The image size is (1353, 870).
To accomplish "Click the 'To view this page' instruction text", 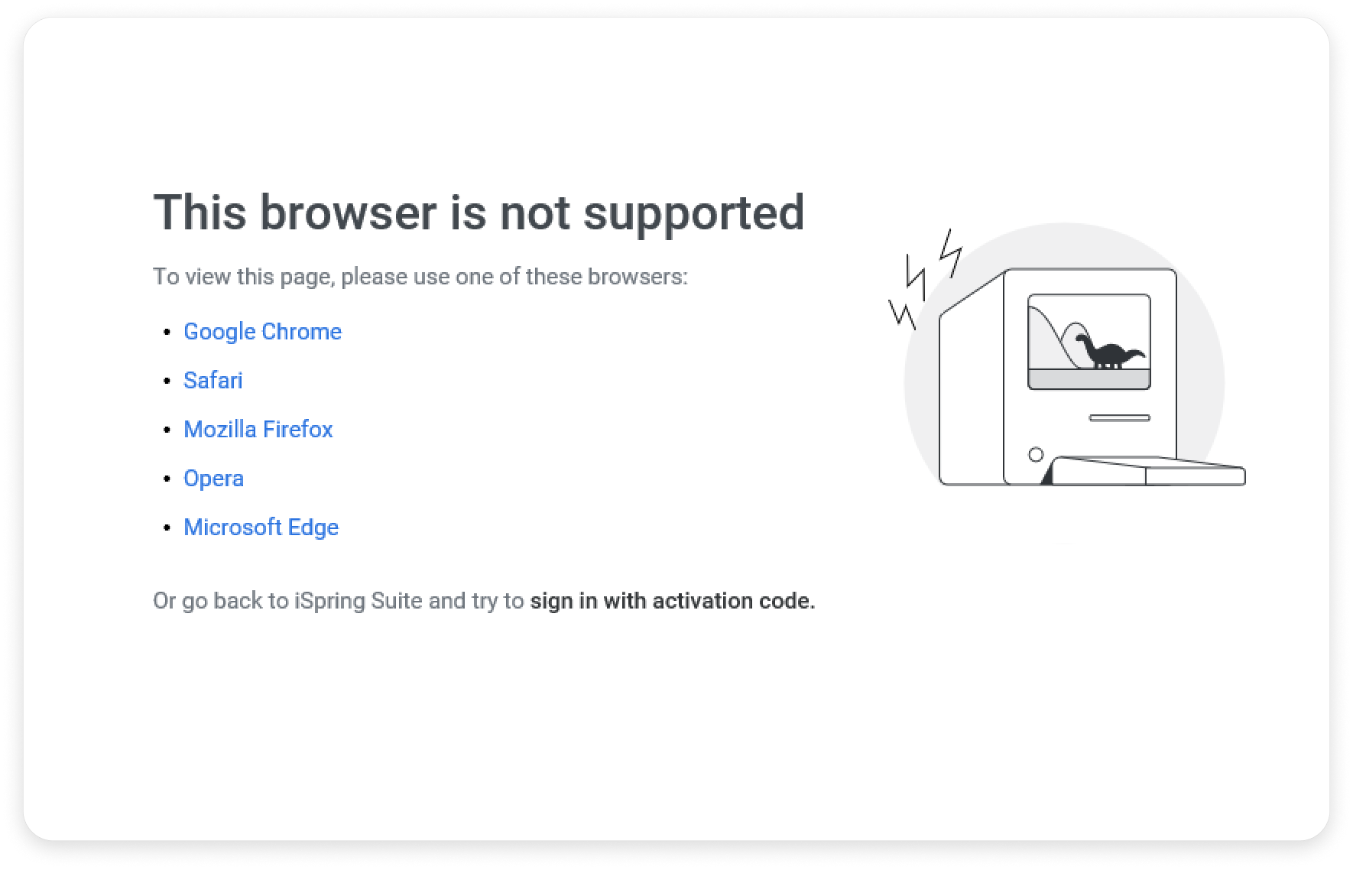I will click(420, 277).
